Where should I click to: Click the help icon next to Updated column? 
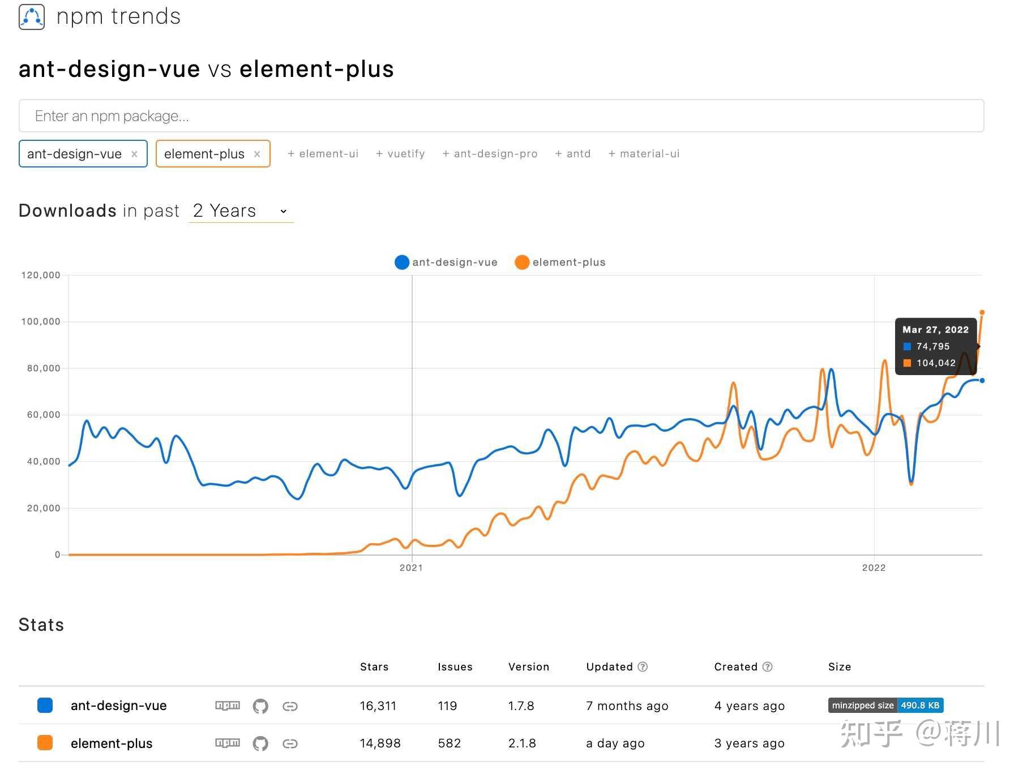coord(644,666)
